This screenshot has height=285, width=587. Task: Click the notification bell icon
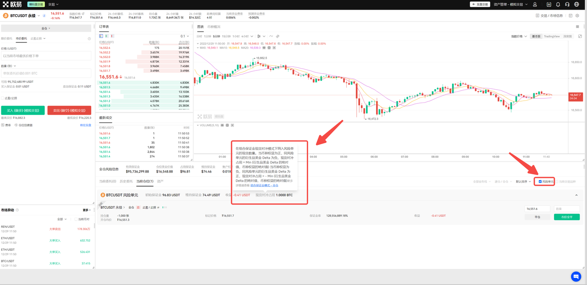pos(558,5)
